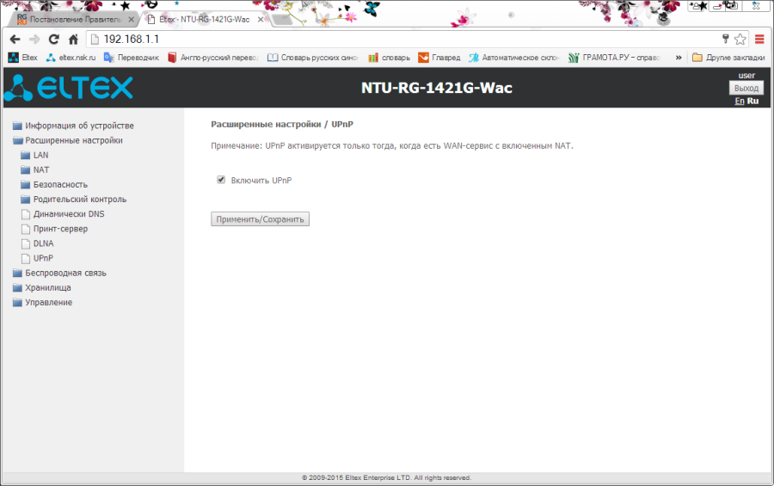Open the UPnP page in sidebar
The width and height of the screenshot is (774, 486).
point(37,258)
